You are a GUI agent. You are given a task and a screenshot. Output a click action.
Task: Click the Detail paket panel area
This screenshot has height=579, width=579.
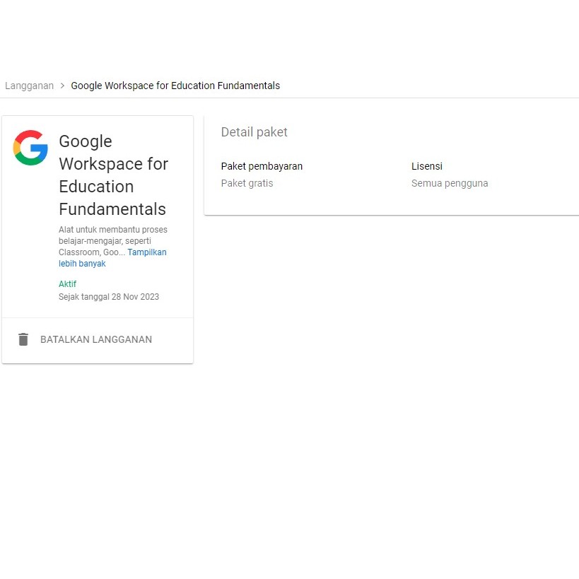click(389, 163)
